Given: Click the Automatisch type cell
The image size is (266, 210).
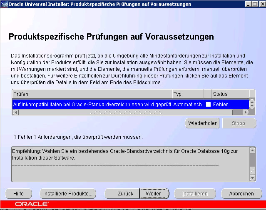Looking at the screenshot, I should click(x=187, y=104).
